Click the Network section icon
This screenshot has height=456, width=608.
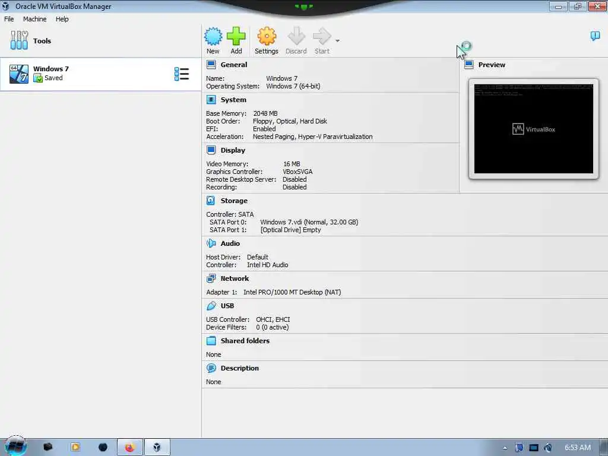[211, 278]
